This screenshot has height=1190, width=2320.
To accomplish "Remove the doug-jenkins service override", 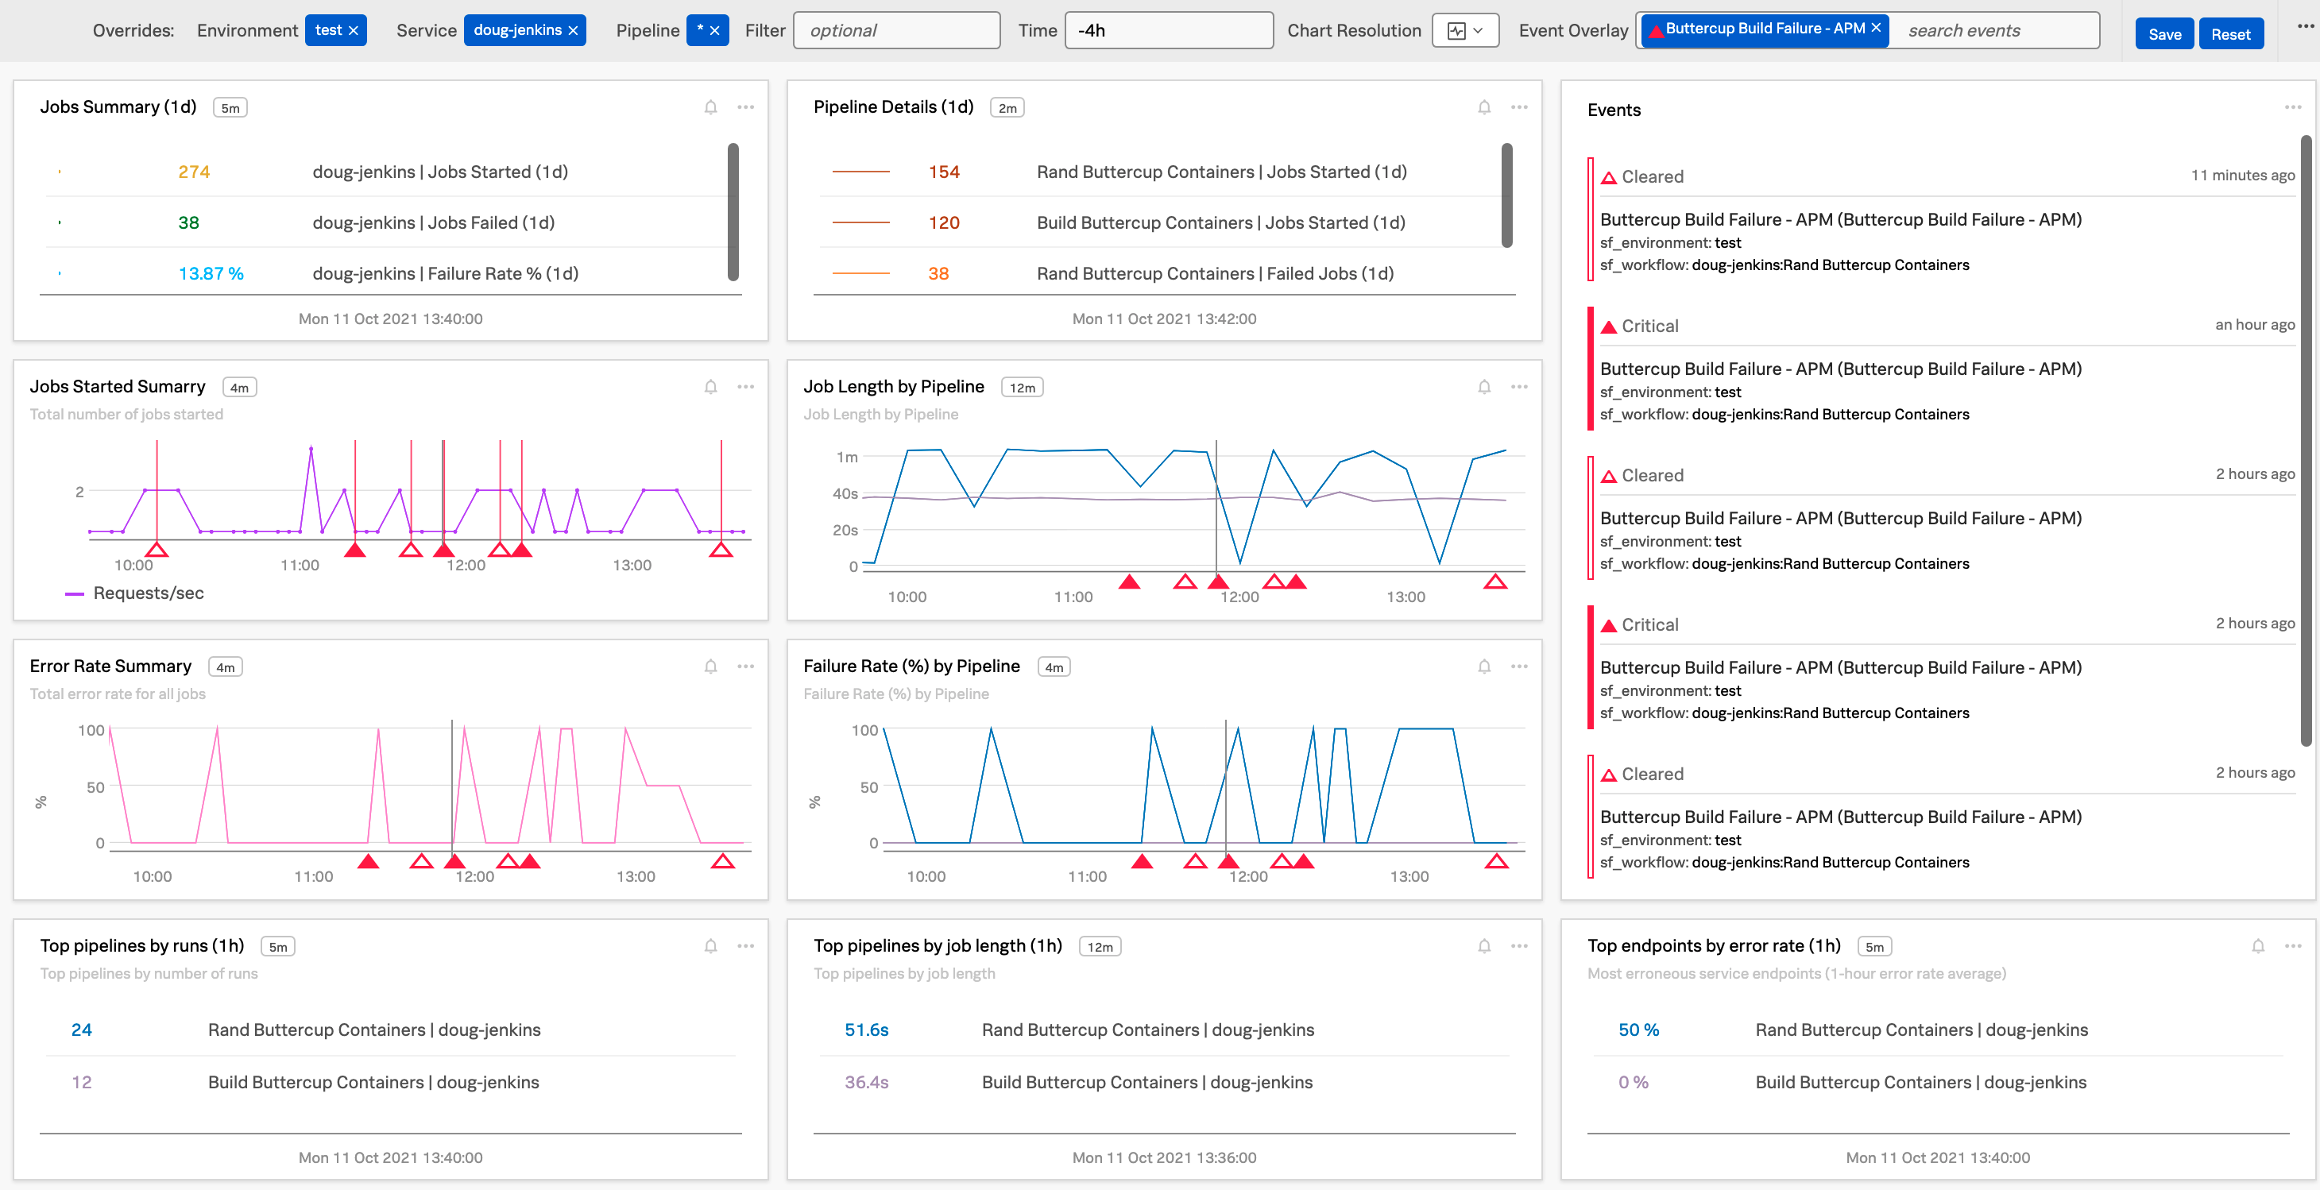I will (x=573, y=31).
